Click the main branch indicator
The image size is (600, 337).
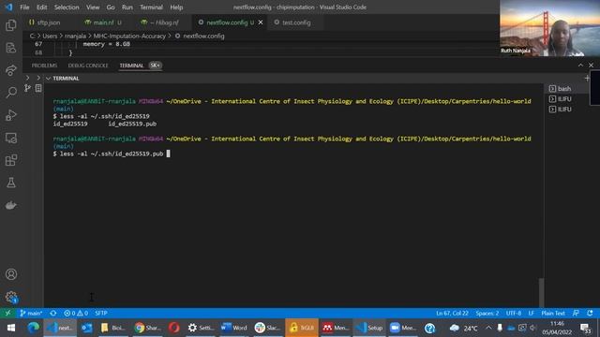click(x=31, y=313)
